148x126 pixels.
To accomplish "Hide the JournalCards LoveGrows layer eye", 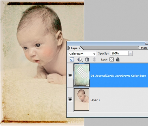I will (x=70, y=75).
